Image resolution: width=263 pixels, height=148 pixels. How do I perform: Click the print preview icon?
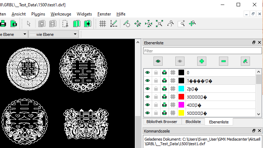coord(14,24)
